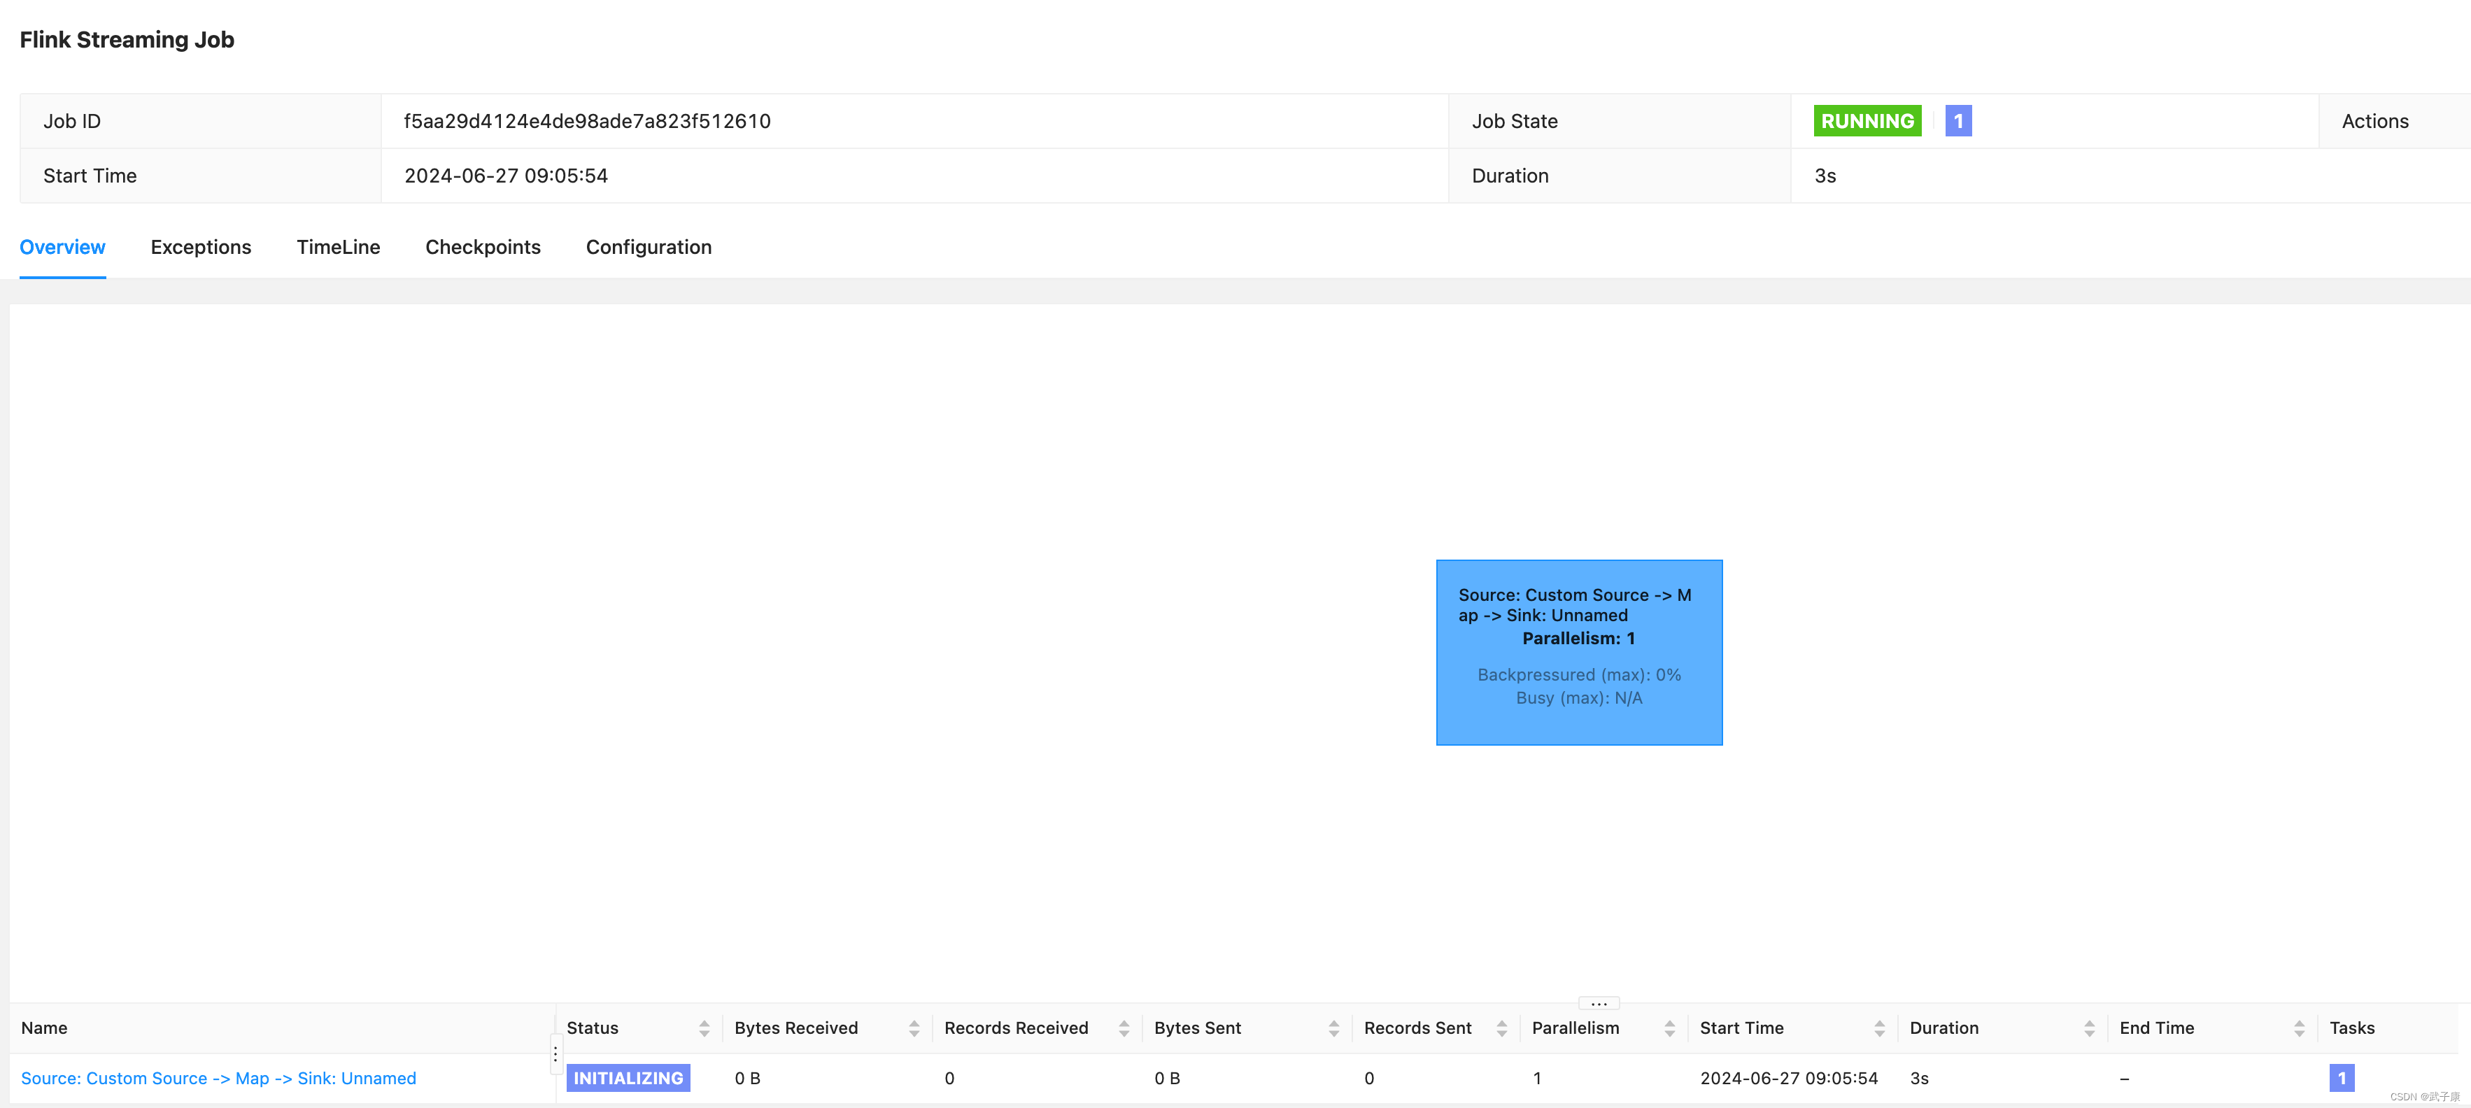Open the Checkpoints tab
Screen dimensions: 2471x1108
click(x=483, y=246)
